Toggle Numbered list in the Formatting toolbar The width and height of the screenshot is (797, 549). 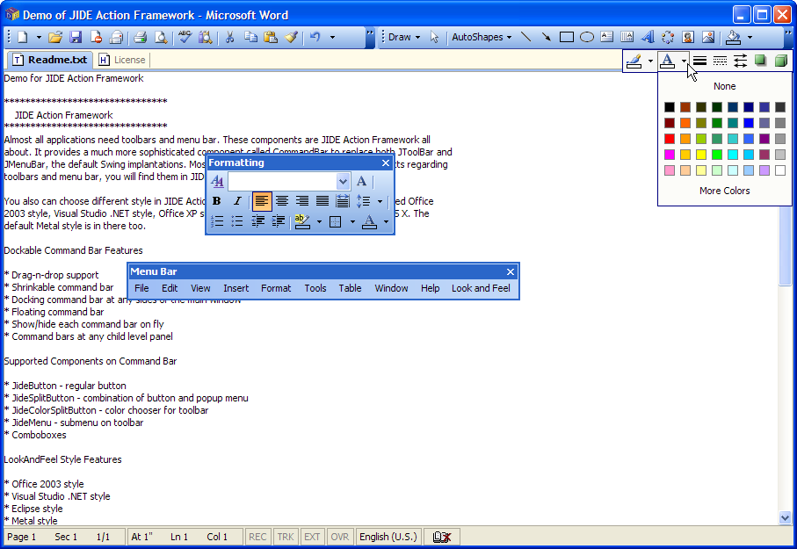tap(217, 221)
